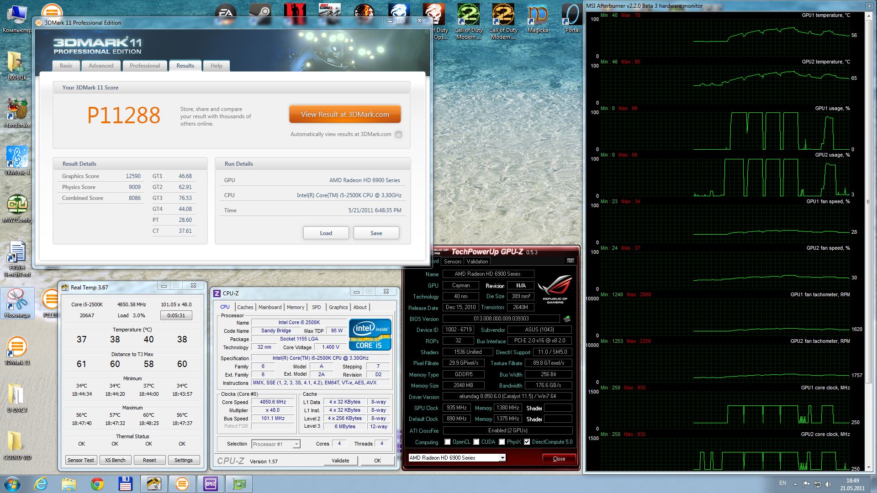877x493 pixels.
Task: Open Windows Explorer from the taskbar
Action: (69, 484)
